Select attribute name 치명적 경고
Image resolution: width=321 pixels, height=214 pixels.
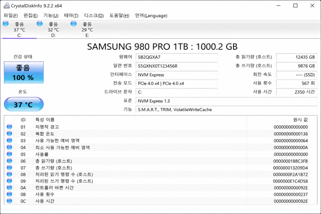[x=47, y=127]
